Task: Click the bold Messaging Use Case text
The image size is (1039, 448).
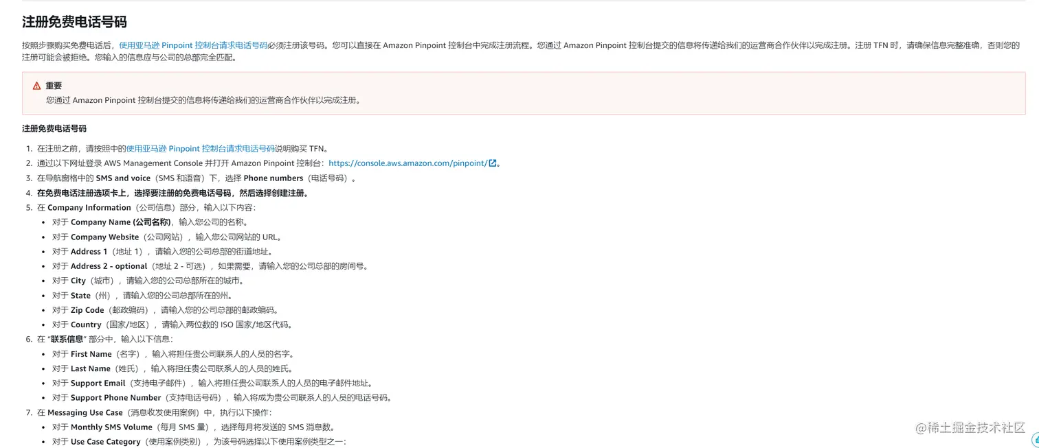Action: pos(85,412)
